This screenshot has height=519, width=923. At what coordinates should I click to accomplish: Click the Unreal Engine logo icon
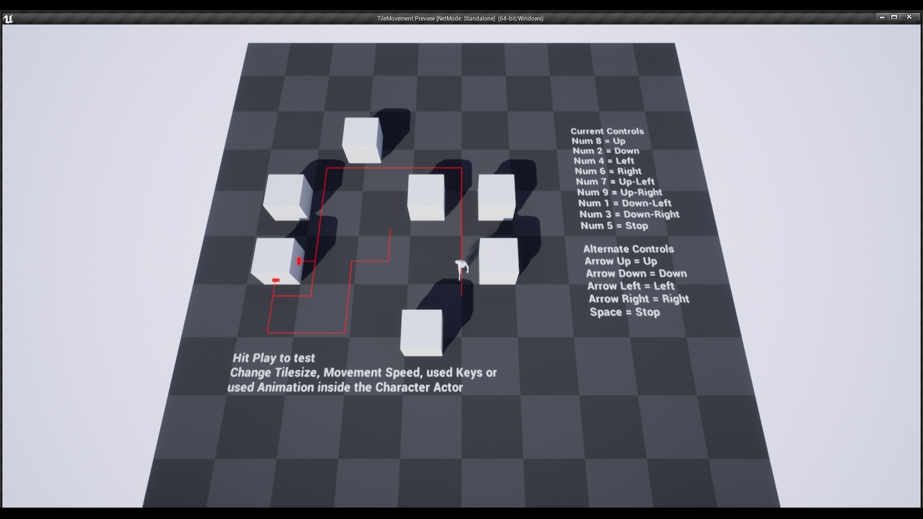pyautogui.click(x=8, y=19)
